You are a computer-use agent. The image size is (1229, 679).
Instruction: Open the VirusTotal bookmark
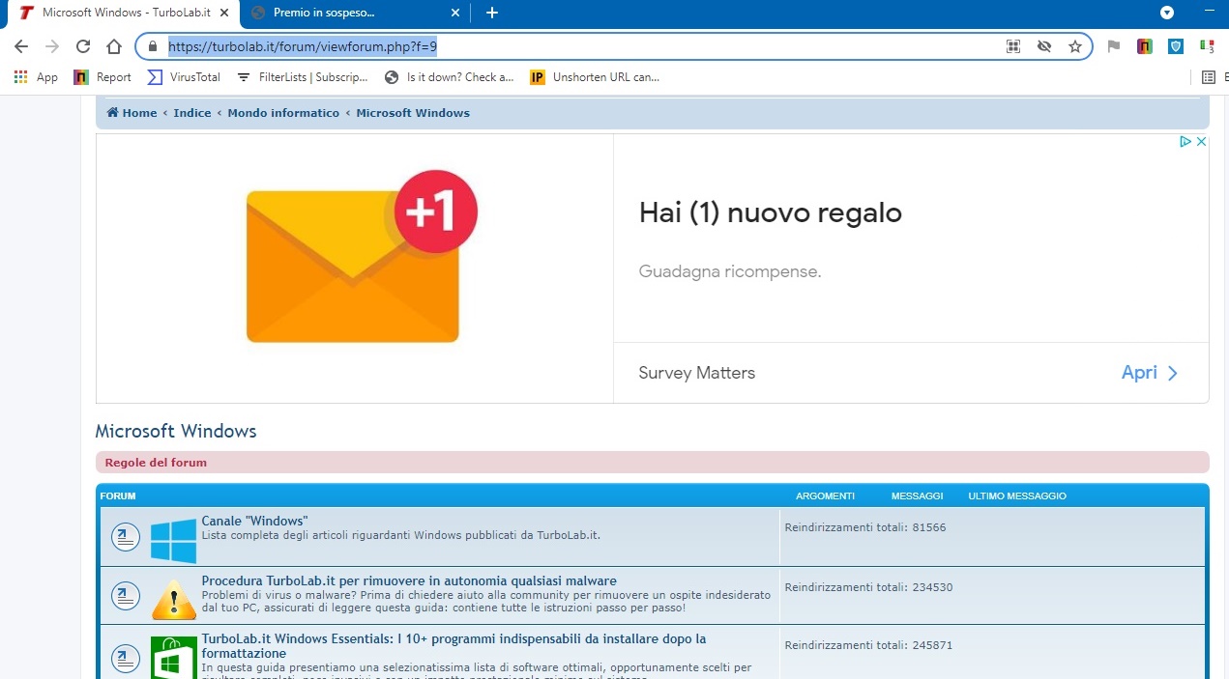click(x=184, y=77)
